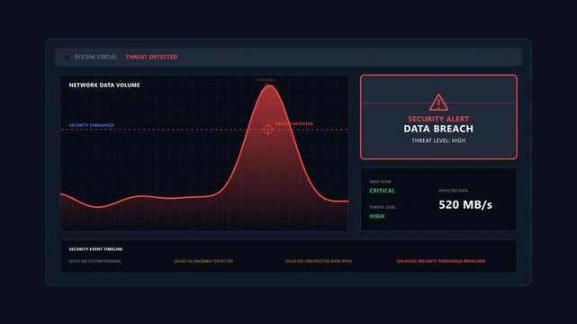Click the breach crosshair marker on chart
Viewport: 577px width, 324px height.
pyautogui.click(x=267, y=130)
